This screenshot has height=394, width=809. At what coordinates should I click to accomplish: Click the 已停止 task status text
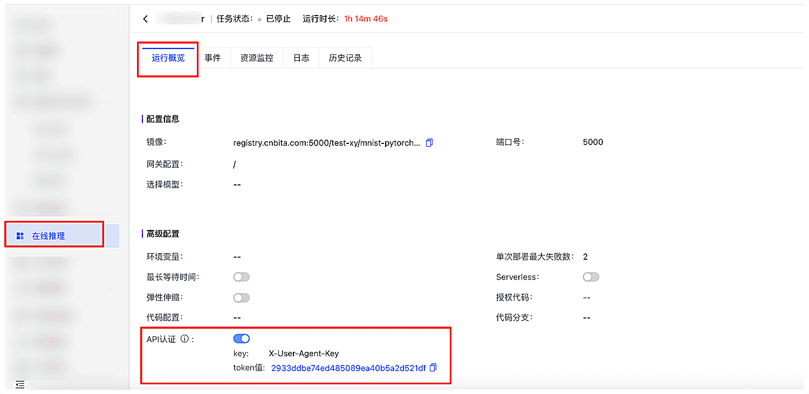click(x=278, y=19)
